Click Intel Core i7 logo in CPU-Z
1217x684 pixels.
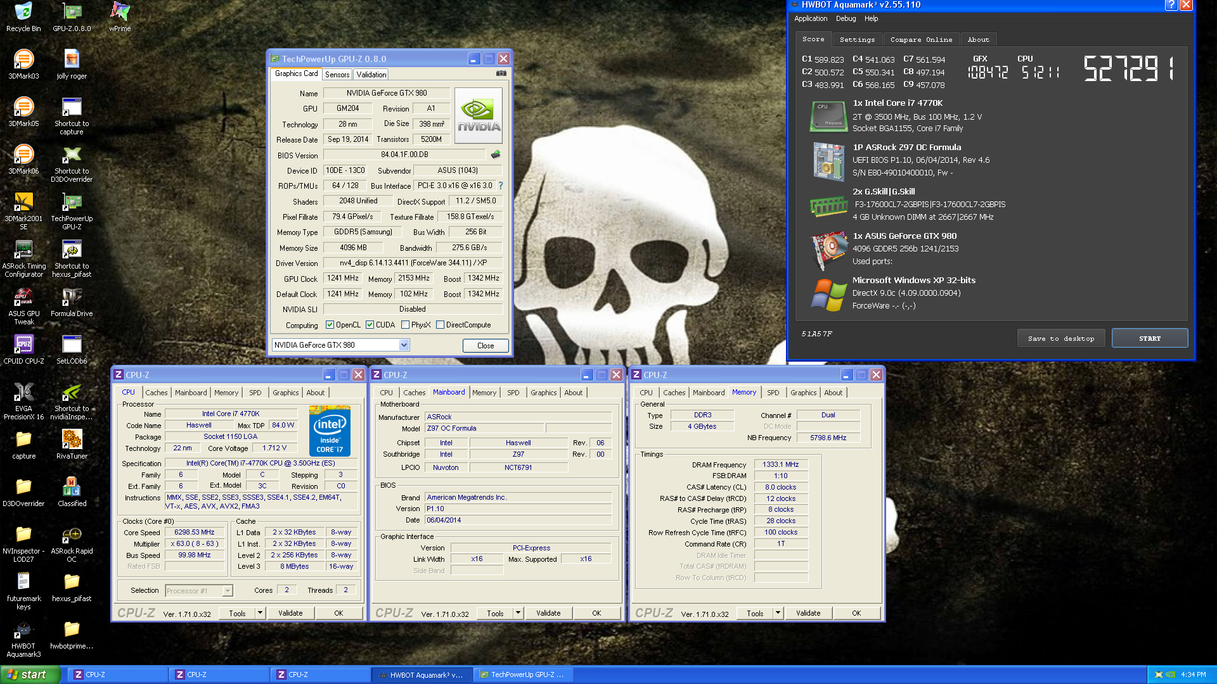point(330,431)
